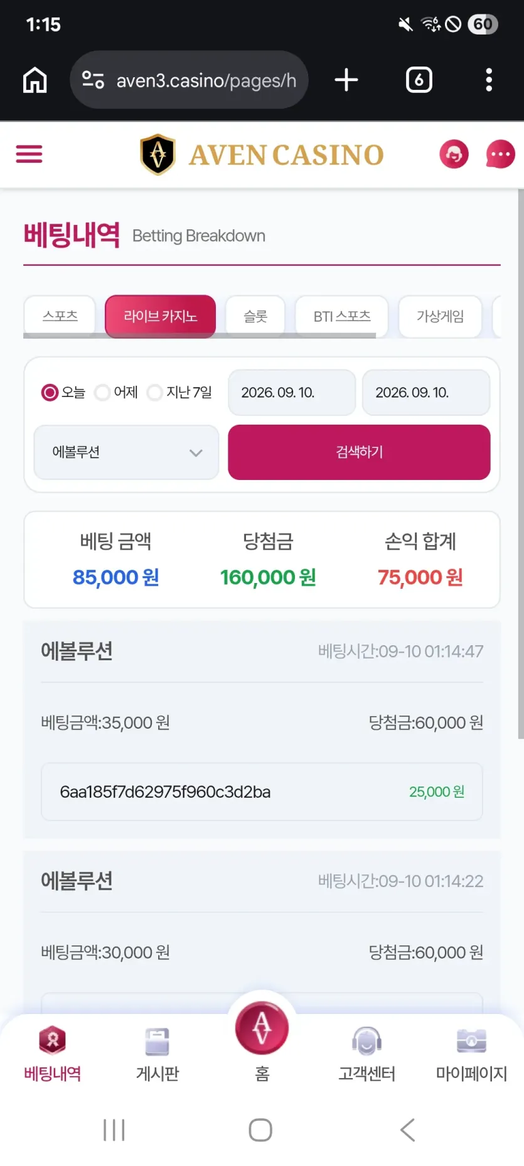
Task: Tap the browser home icon
Action: click(x=35, y=80)
